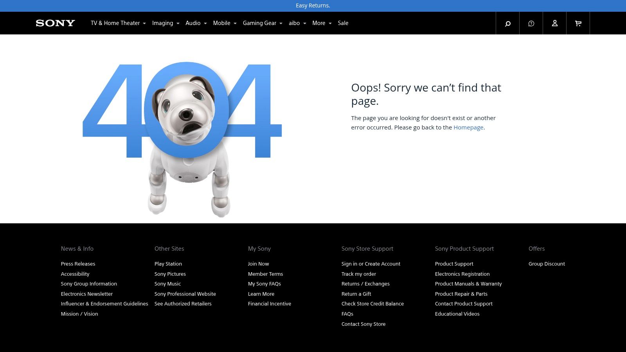This screenshot has width=626, height=352.
Task: Open Contact Sony Store link
Action: 363,324
